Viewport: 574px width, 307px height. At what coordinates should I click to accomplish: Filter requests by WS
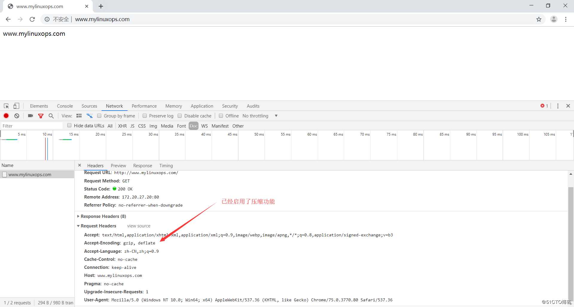[204, 126]
